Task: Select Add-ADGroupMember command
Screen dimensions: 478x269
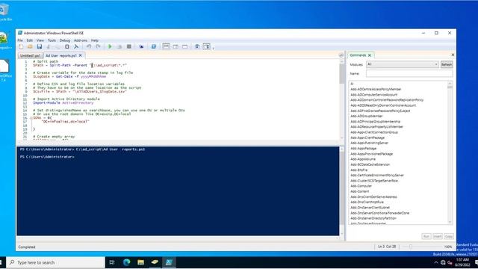Action: 367,117
